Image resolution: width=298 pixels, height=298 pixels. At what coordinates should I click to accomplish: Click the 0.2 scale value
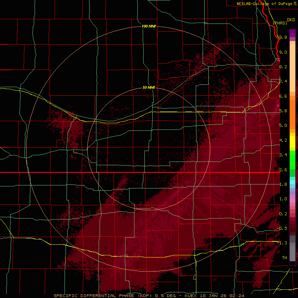click(x=283, y=214)
